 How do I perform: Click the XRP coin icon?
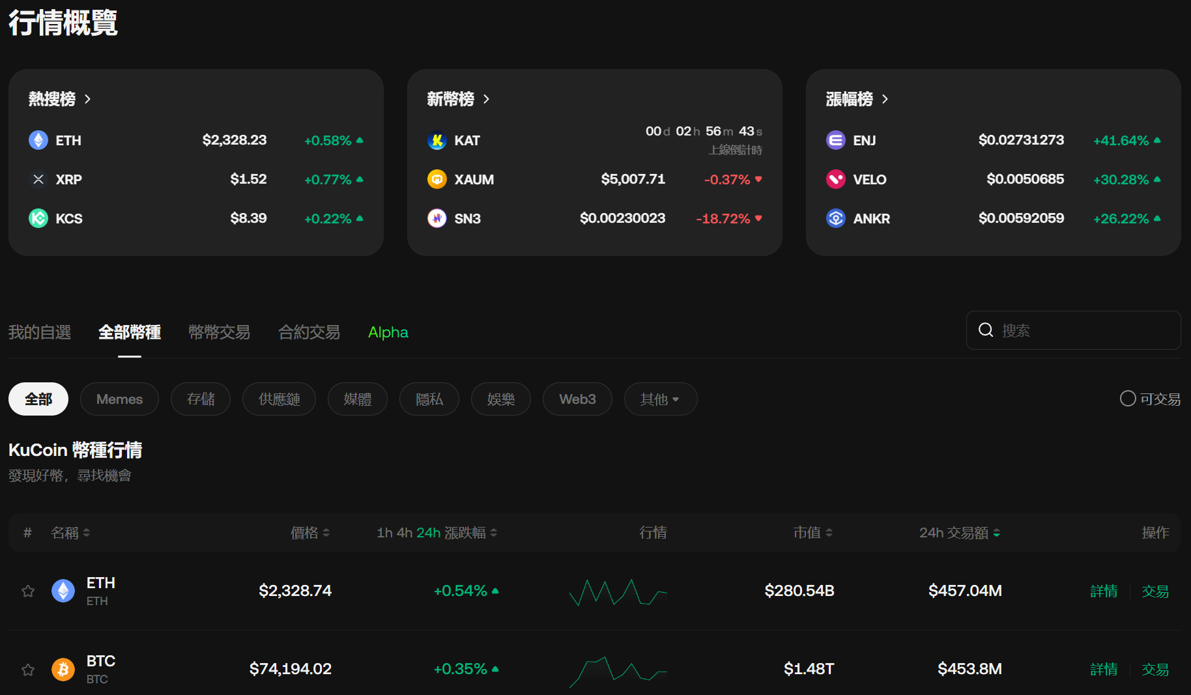pos(38,179)
